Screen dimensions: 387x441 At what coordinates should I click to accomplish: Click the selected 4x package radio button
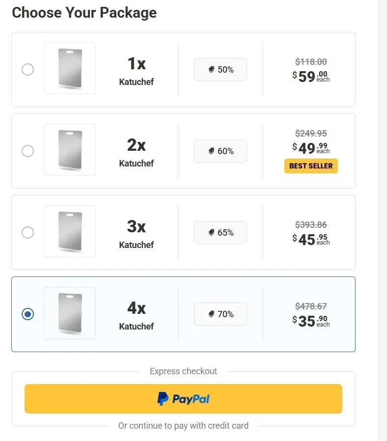pyautogui.click(x=28, y=314)
